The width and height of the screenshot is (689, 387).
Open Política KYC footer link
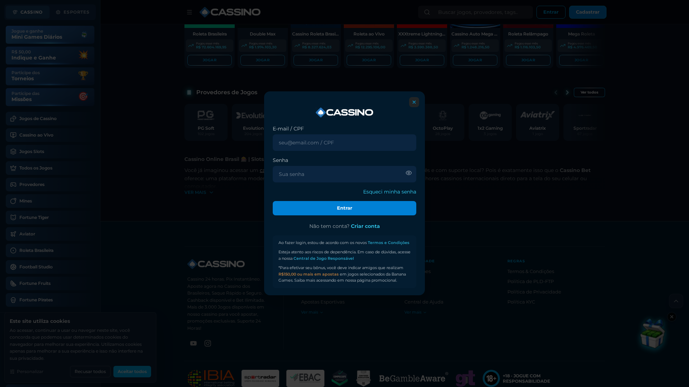tap(521, 302)
